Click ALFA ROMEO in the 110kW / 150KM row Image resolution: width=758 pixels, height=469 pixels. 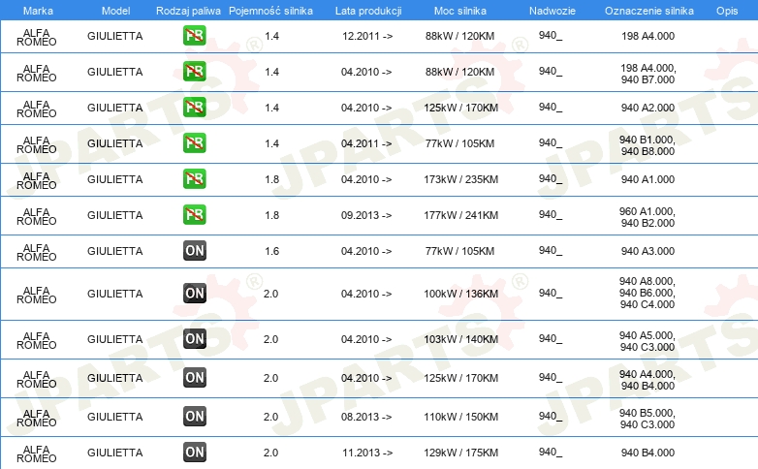coord(36,419)
